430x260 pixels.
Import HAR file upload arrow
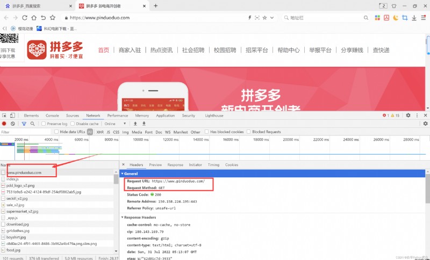coord(135,124)
